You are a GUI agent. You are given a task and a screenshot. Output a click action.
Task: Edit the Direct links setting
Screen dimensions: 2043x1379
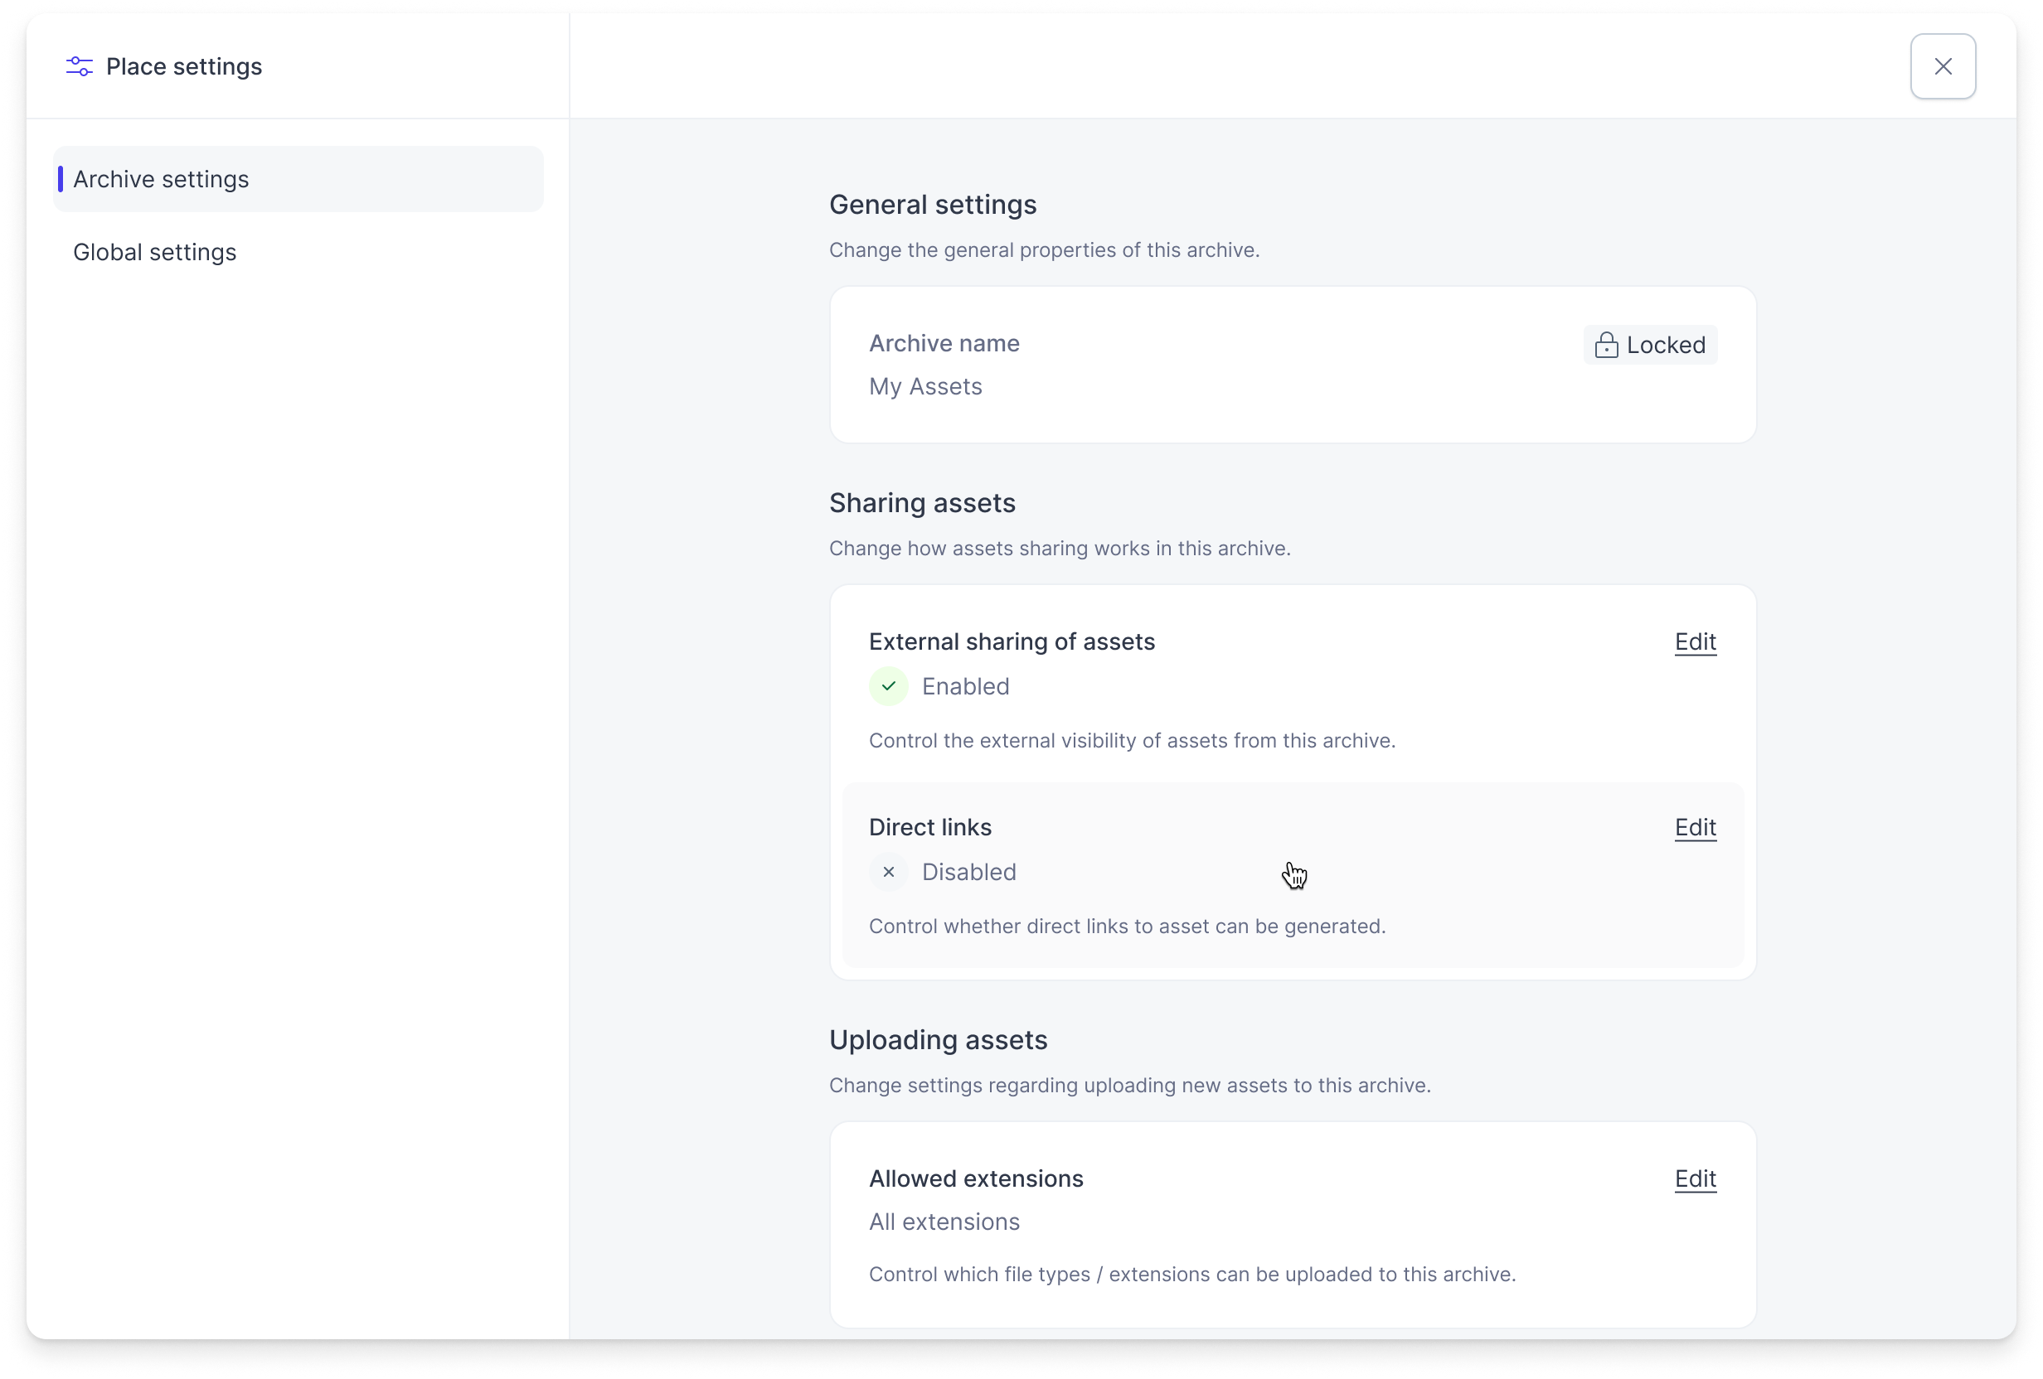[x=1695, y=827]
